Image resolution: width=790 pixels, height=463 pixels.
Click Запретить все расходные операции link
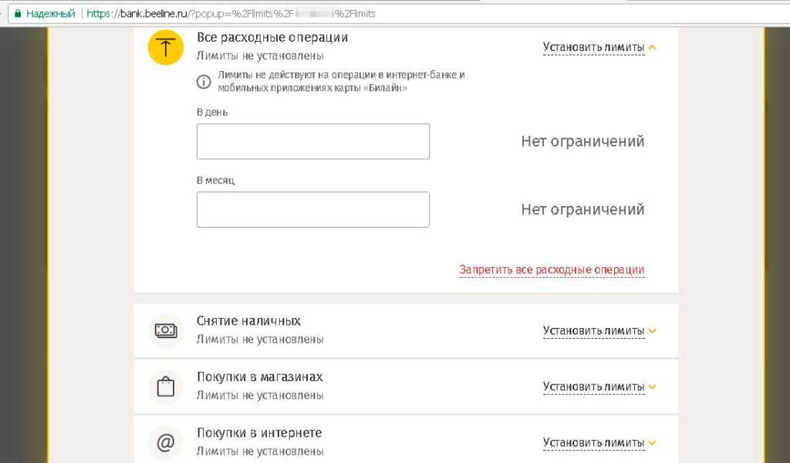coord(552,270)
